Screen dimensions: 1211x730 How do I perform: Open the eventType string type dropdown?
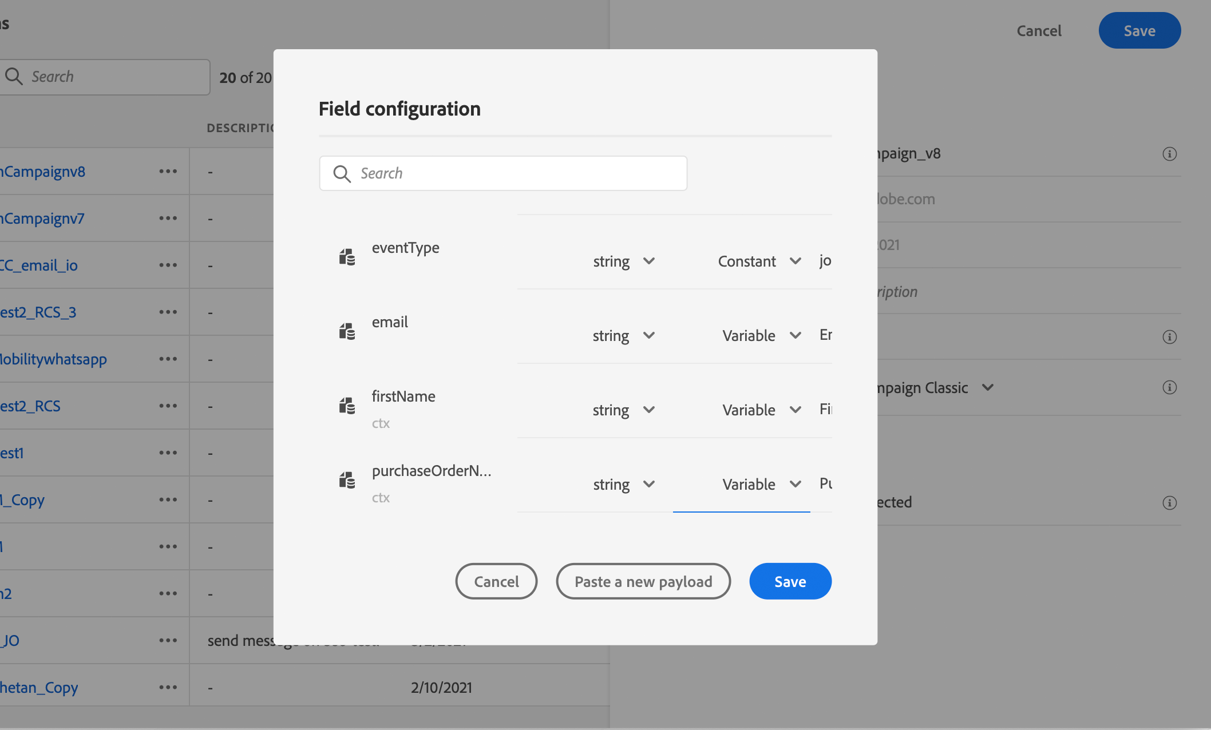(x=623, y=261)
